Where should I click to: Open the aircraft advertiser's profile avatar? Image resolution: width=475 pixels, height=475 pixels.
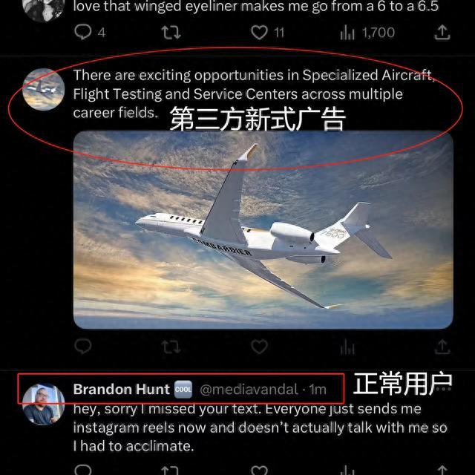(x=43, y=89)
